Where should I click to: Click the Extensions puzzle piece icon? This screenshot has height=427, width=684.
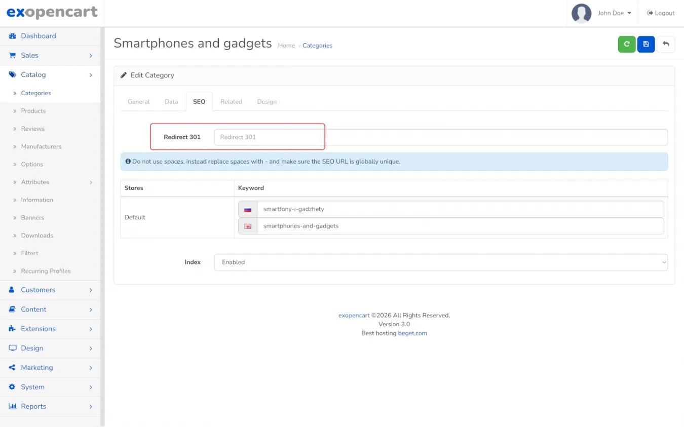[12, 329]
